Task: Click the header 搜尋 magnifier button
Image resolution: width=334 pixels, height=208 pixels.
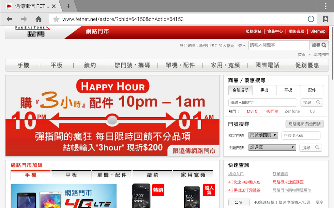Action: coord(319,45)
